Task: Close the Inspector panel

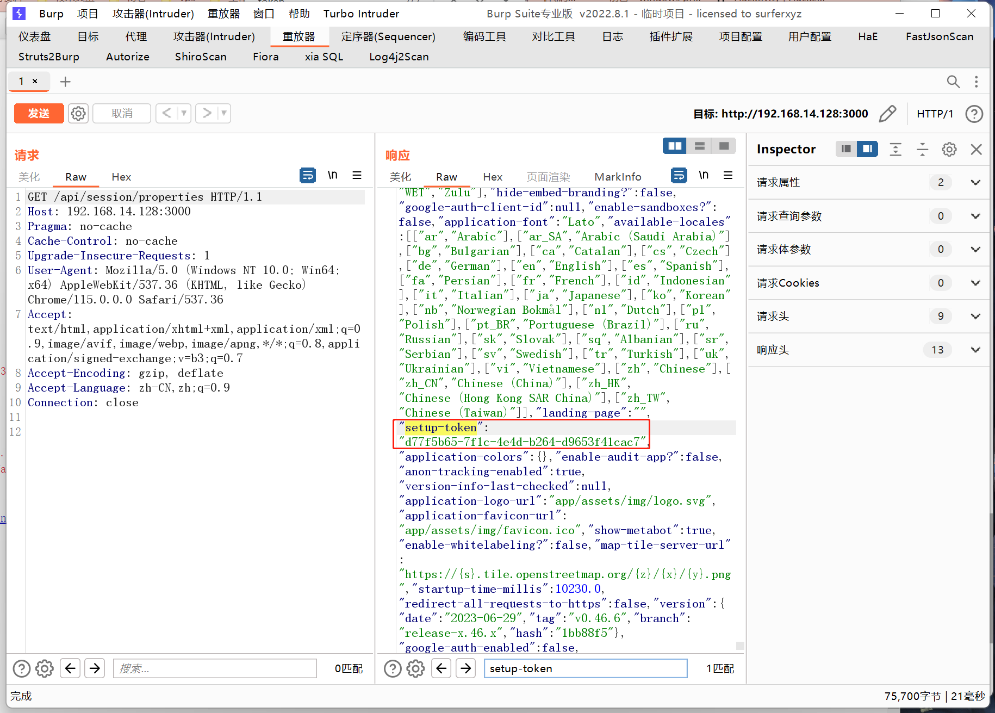Action: click(x=977, y=150)
